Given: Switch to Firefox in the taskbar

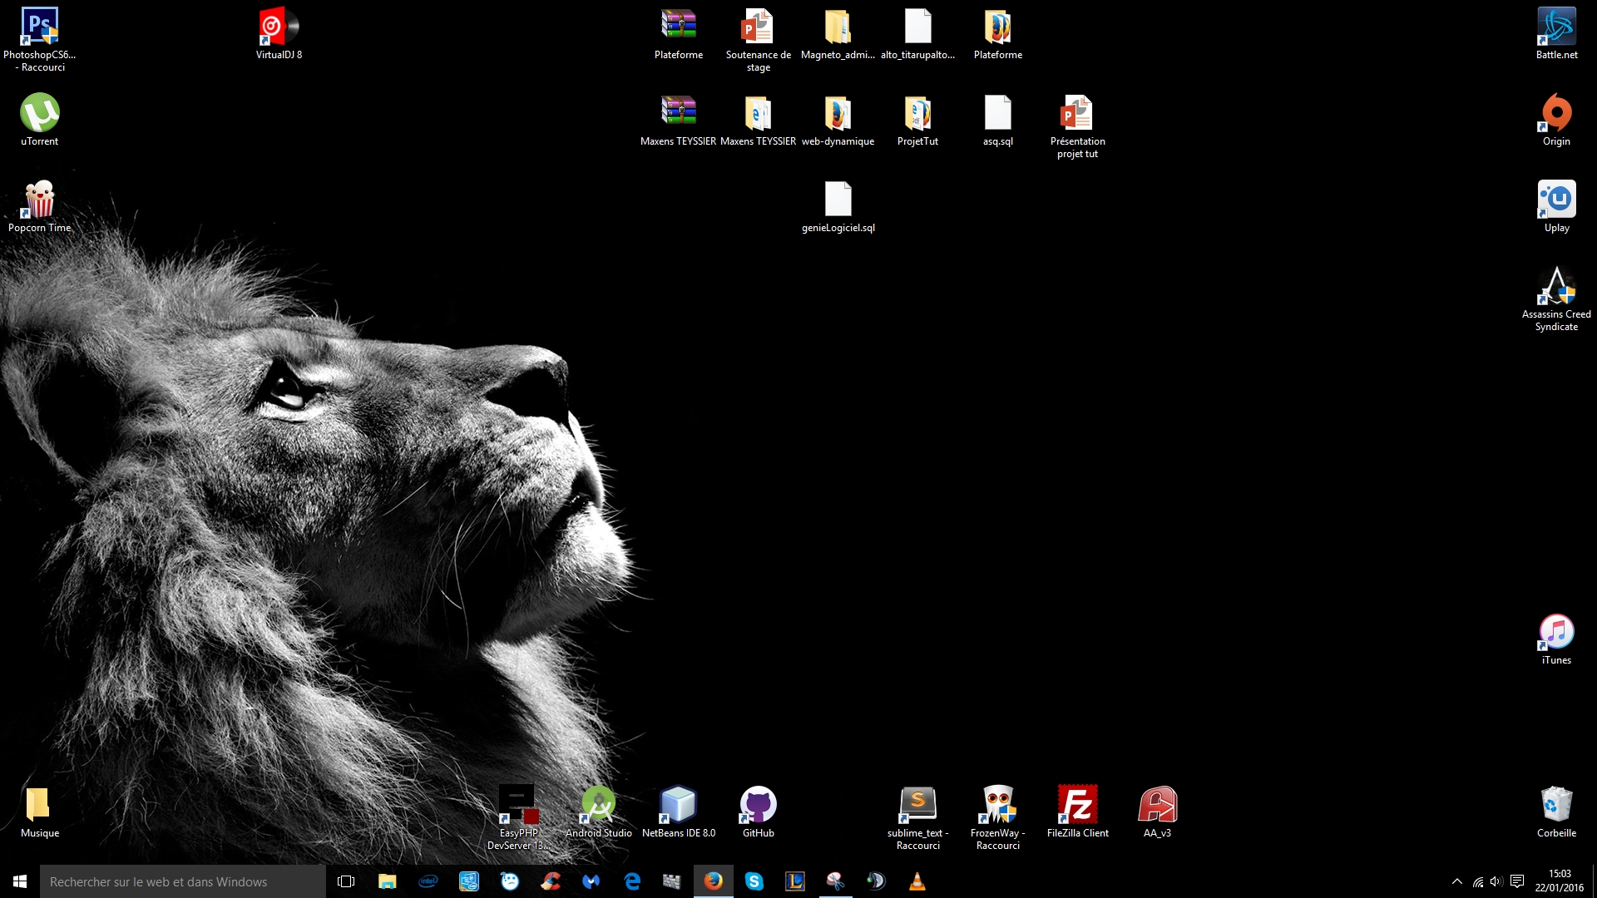Looking at the screenshot, I should coord(713,881).
